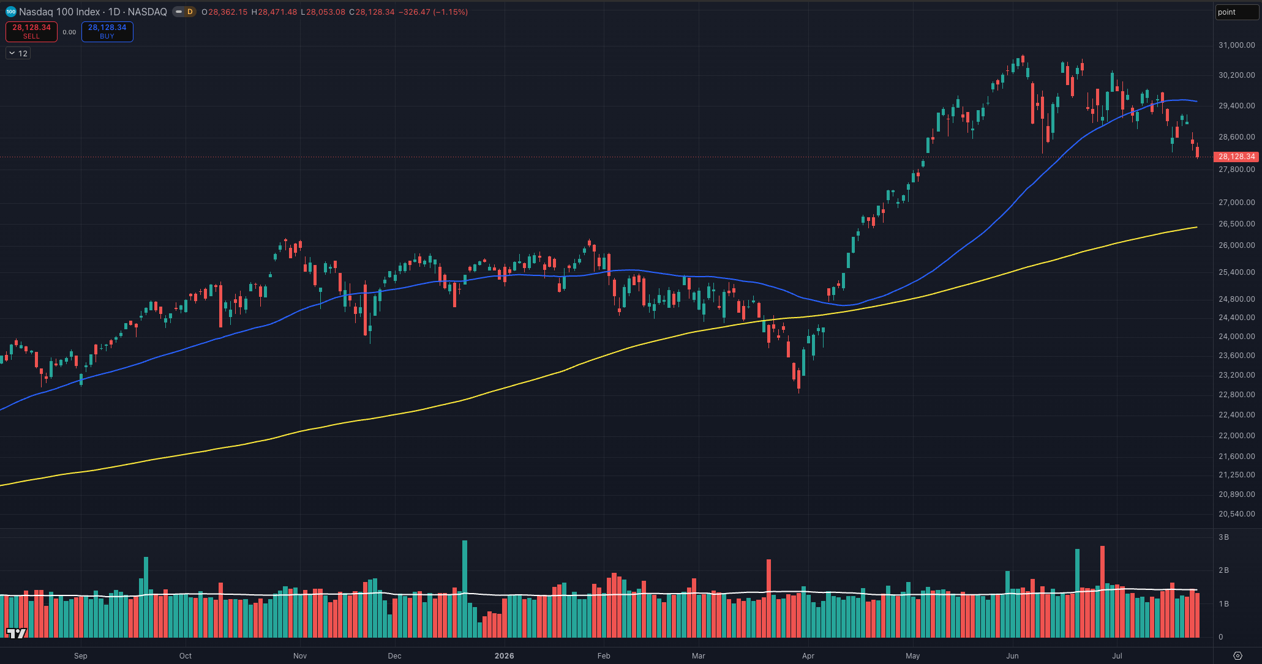Click the 1B volume axis label
Image resolution: width=1262 pixels, height=664 pixels.
[x=1223, y=604]
